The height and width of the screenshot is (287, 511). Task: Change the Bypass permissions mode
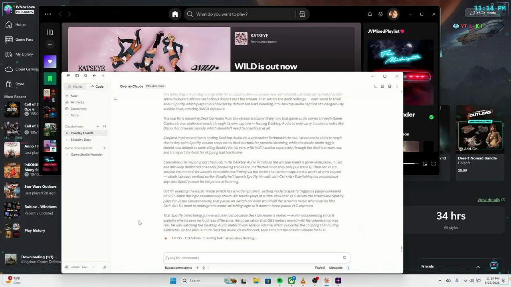pos(178,268)
